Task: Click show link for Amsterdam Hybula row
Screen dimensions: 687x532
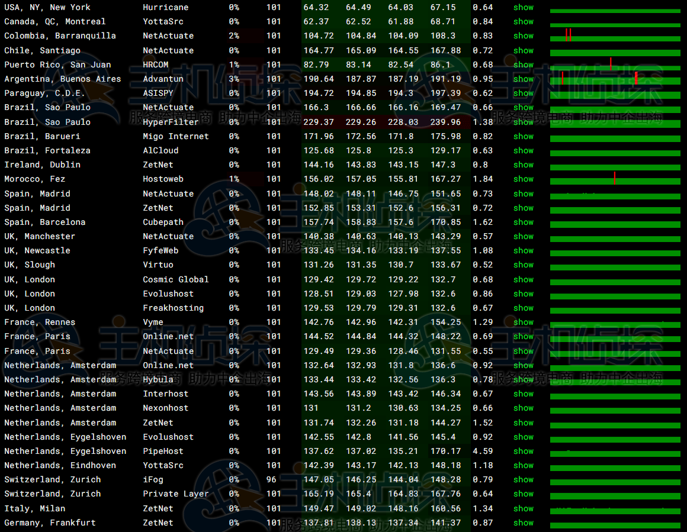Action: tap(523, 380)
